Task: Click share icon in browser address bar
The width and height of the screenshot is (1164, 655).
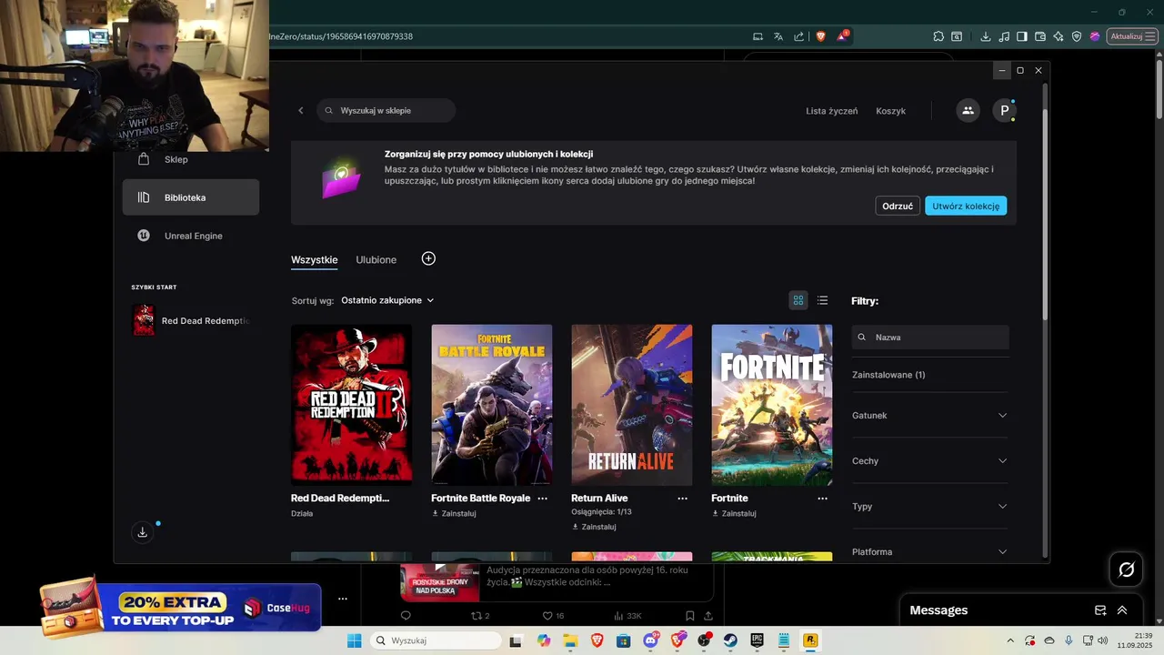Action: (x=798, y=36)
